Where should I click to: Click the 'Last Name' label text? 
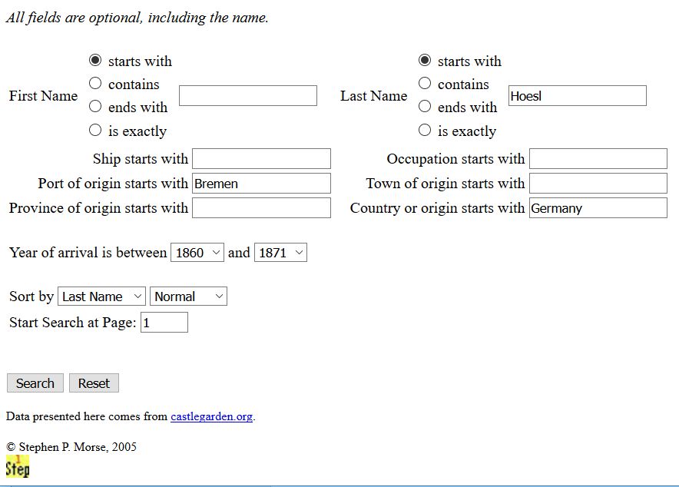(x=374, y=96)
